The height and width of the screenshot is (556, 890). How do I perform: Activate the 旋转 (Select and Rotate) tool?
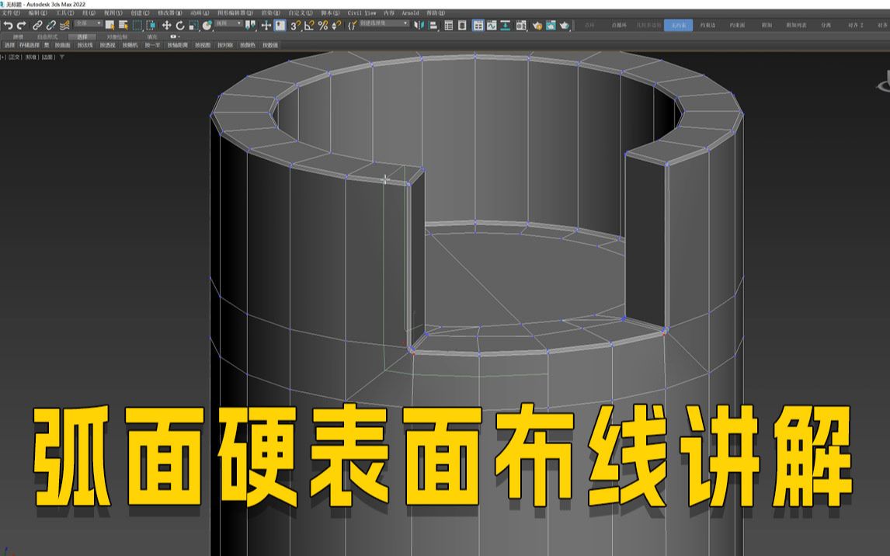point(180,26)
